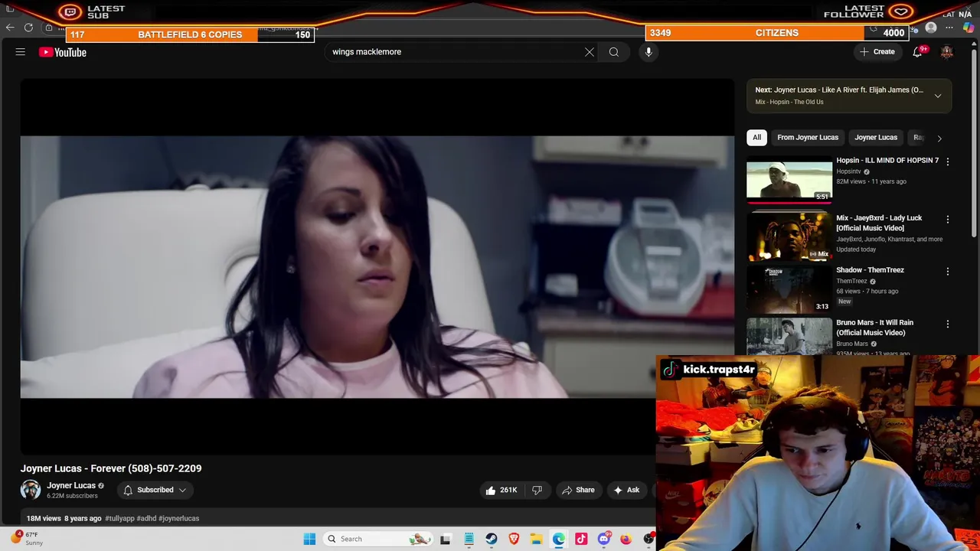Open Bruno Mars It Will Rain title
This screenshot has width=980, height=551.
(x=874, y=328)
